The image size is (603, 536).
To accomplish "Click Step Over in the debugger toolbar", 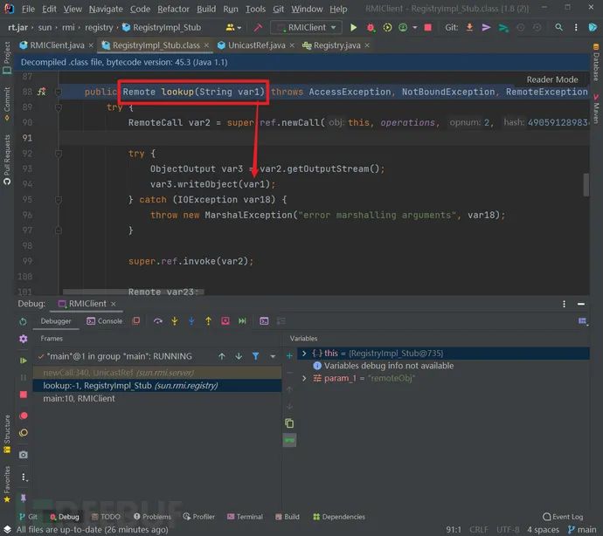I will click(x=157, y=321).
